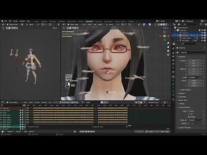Screen dimensions: 207x155
Task: Open rotation Mode XYZ Euler dropdown
Action: (x=194, y=77)
